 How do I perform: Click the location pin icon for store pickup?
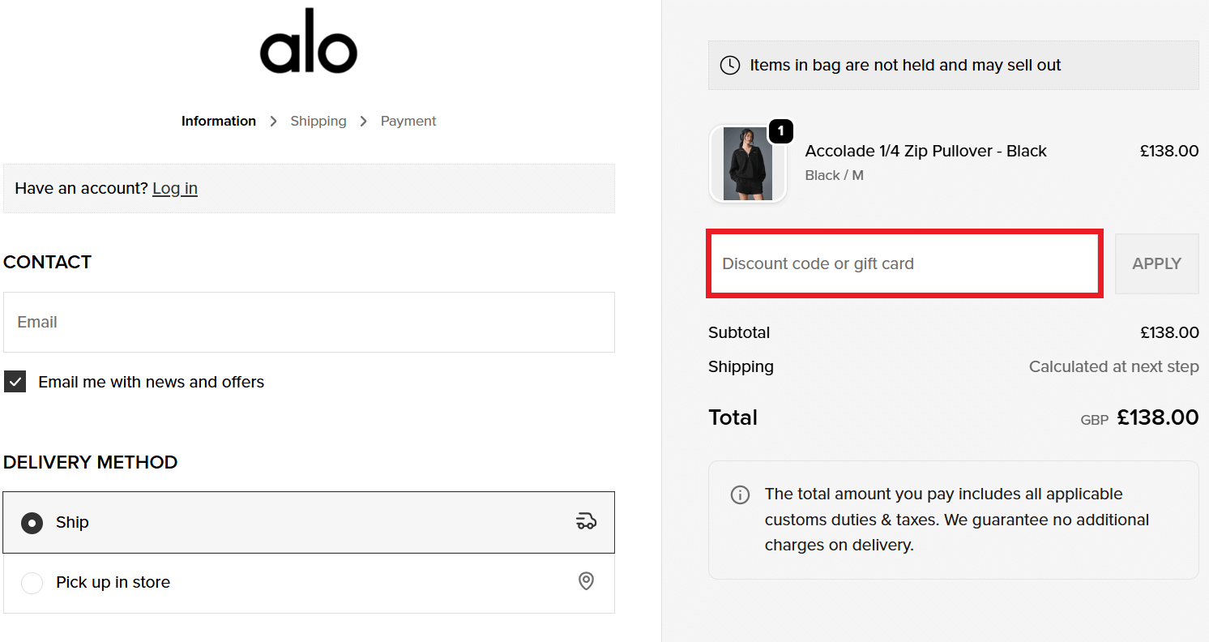click(x=586, y=582)
